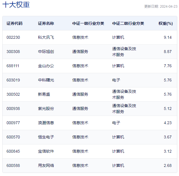Image resolution: width=179 pixels, height=176 pixels.
Task: Select stock name 科大讯飞
Action: pos(46,37)
